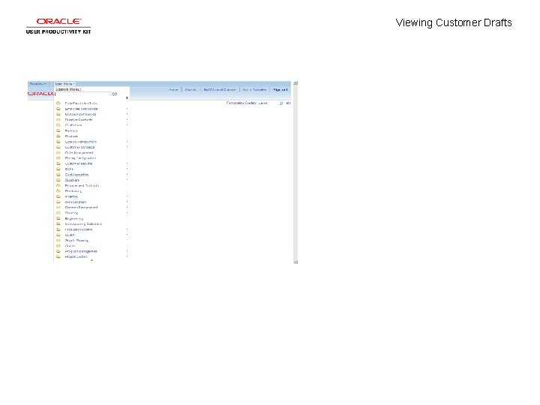Choose Production Control from Main Menu

click(79, 229)
